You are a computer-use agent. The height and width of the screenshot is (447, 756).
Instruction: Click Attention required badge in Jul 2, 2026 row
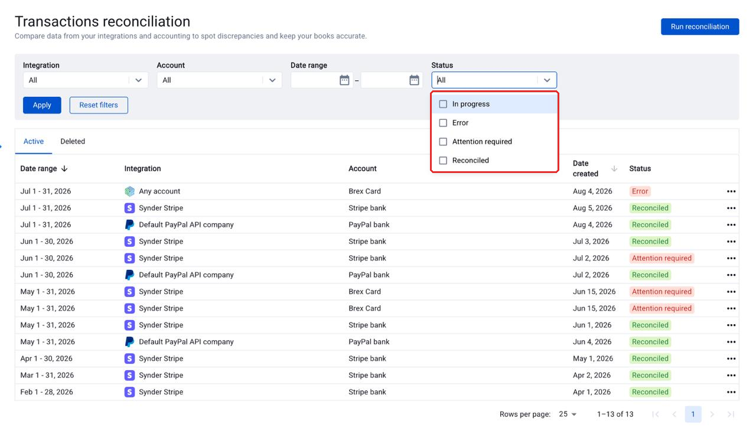click(x=661, y=258)
